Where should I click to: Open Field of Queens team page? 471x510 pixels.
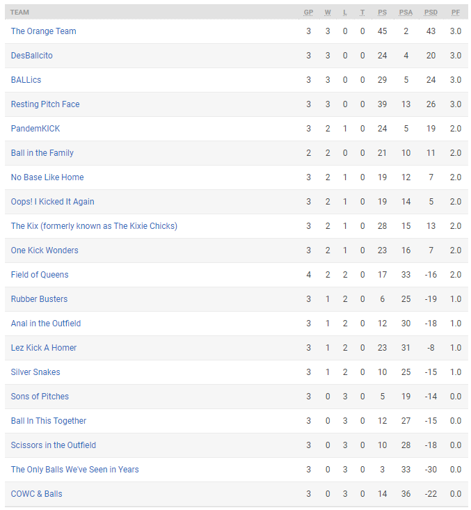click(40, 275)
